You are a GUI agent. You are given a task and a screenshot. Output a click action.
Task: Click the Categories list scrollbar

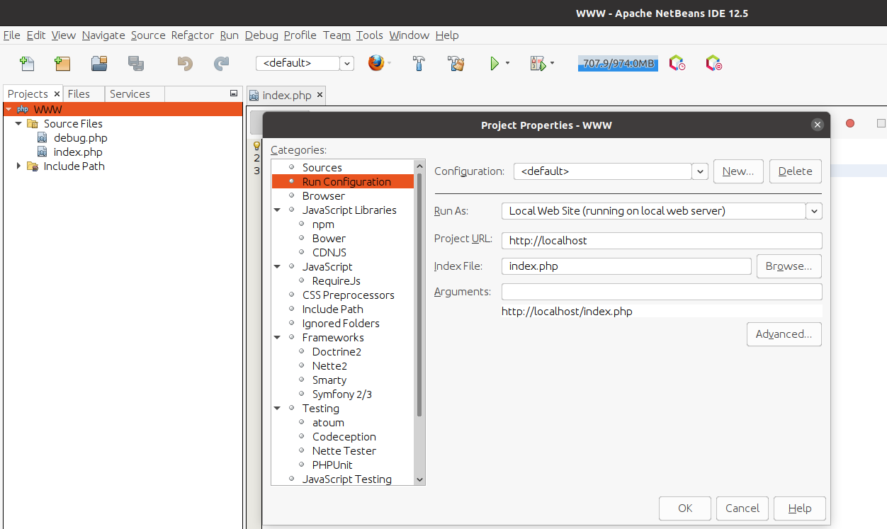(x=419, y=295)
